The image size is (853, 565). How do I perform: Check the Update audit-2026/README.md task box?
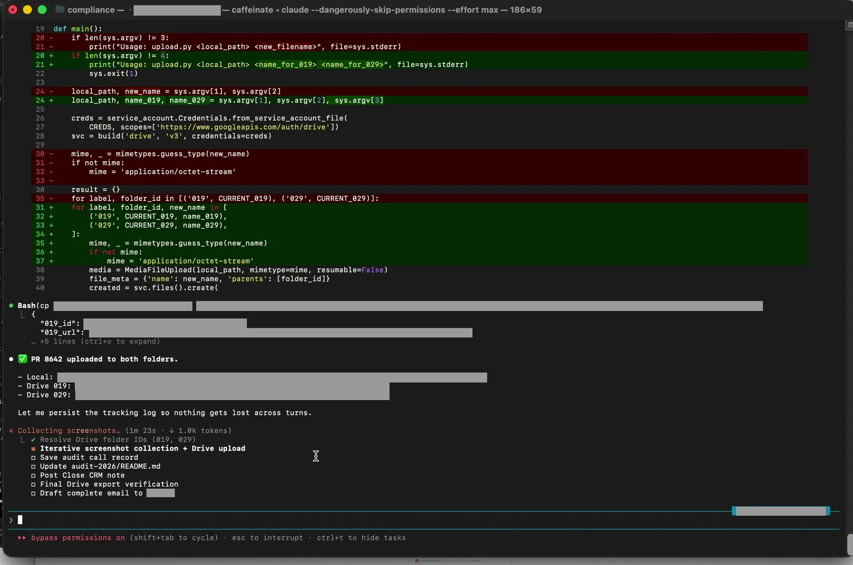[x=33, y=466]
